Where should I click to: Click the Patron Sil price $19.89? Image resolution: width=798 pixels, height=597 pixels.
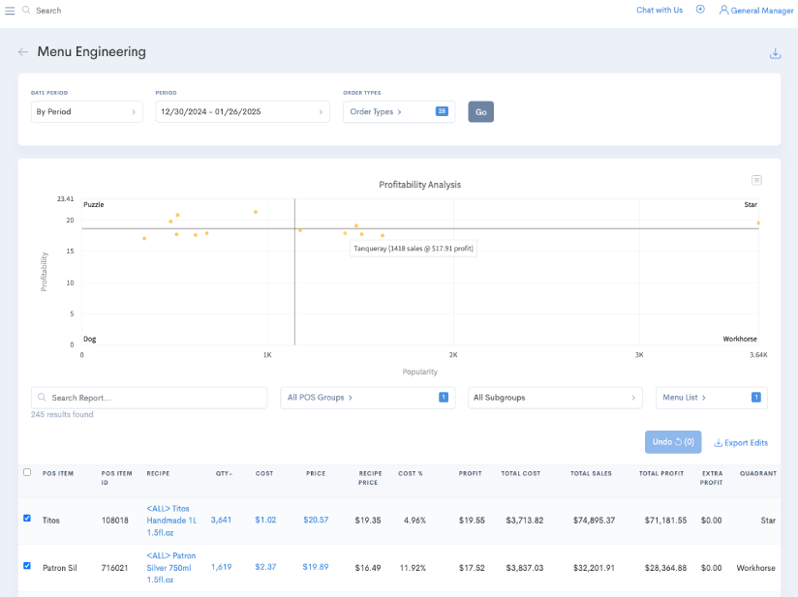316,567
